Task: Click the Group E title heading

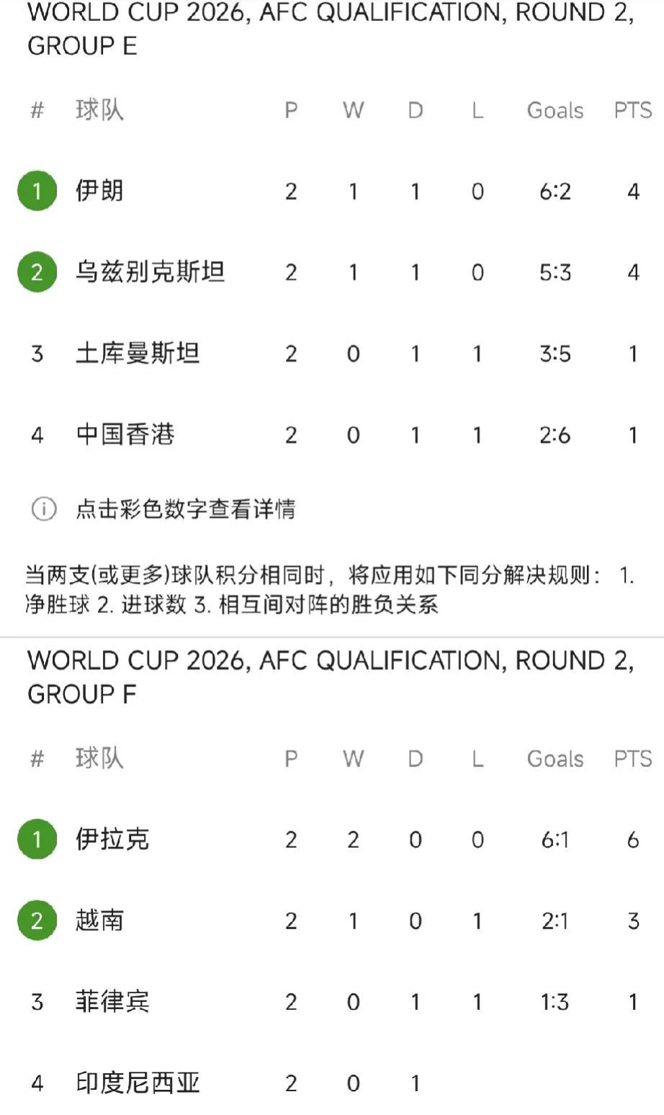Action: [331, 30]
